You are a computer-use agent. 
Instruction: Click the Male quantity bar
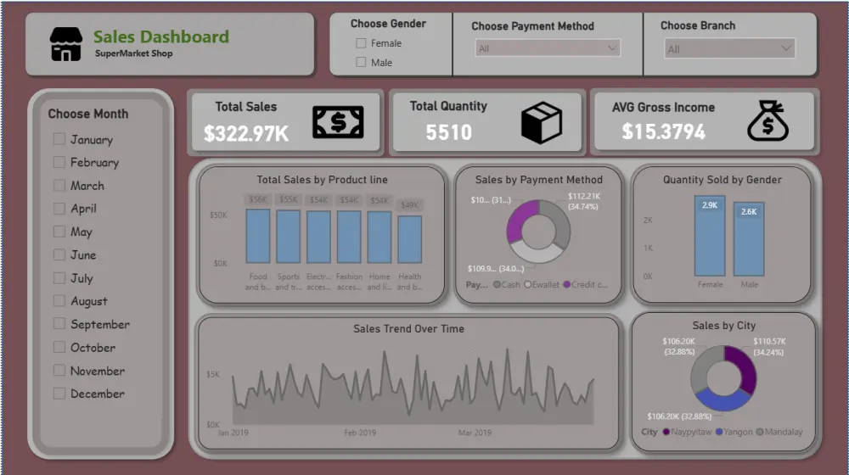[749, 240]
